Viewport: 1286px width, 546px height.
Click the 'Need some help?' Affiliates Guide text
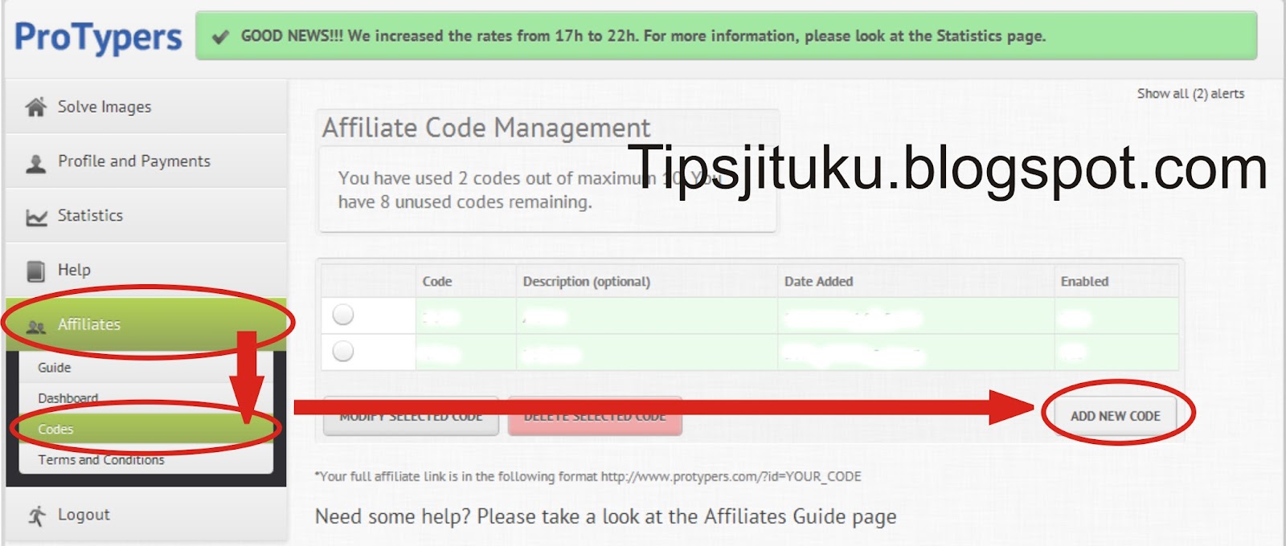pos(605,516)
